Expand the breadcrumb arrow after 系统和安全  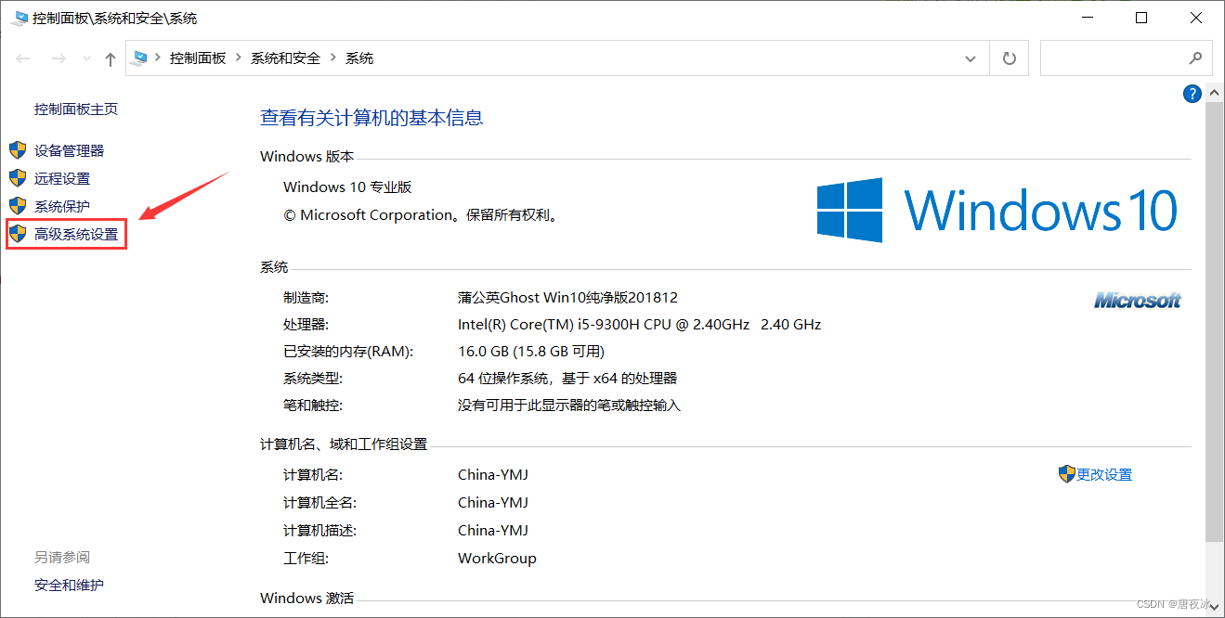[332, 58]
